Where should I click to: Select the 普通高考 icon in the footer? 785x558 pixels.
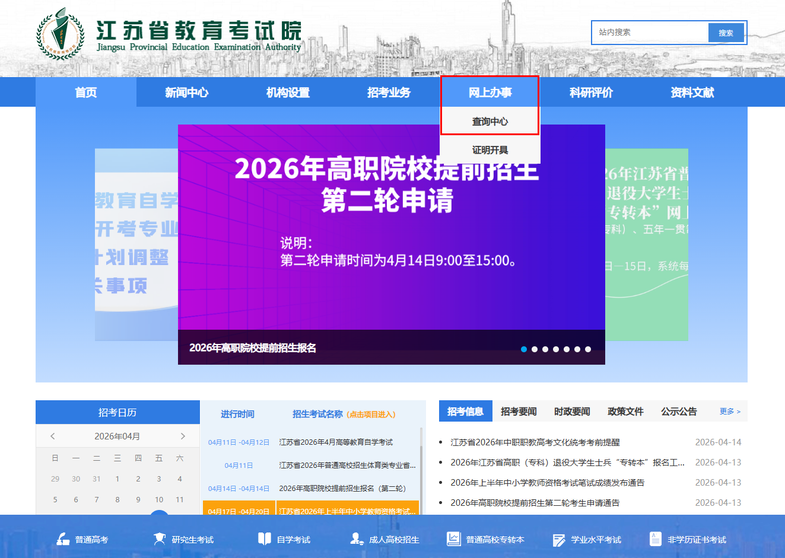pos(64,539)
